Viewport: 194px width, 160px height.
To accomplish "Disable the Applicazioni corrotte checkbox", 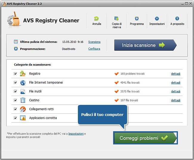I will [15, 118].
